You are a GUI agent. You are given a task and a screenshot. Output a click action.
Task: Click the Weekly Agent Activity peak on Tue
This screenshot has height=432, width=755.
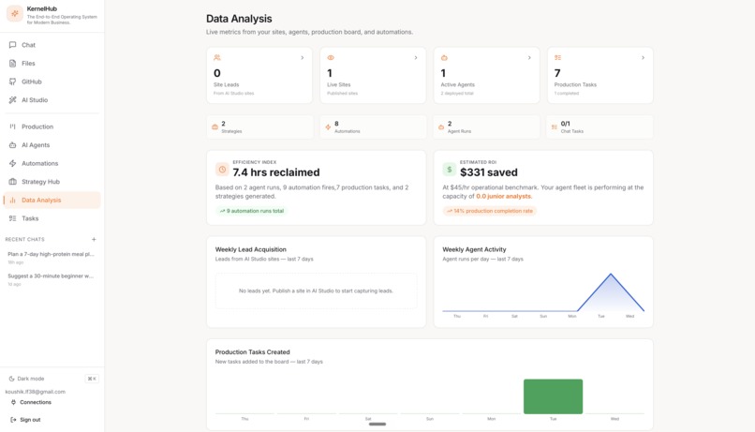(611, 274)
